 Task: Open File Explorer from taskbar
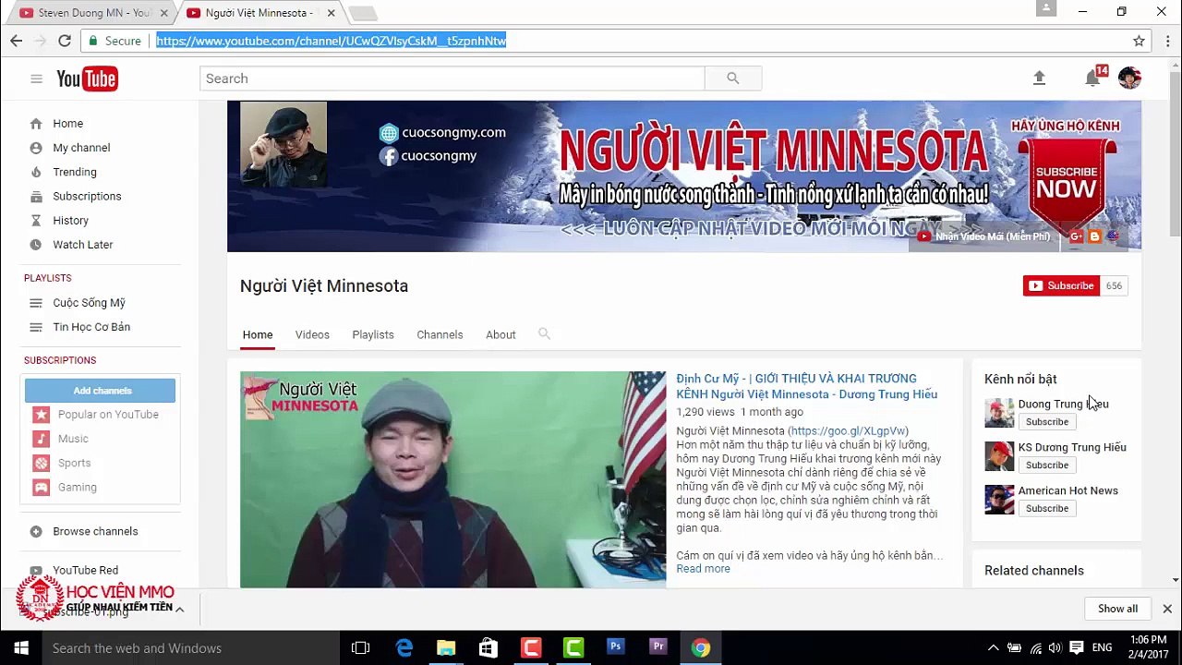(446, 647)
